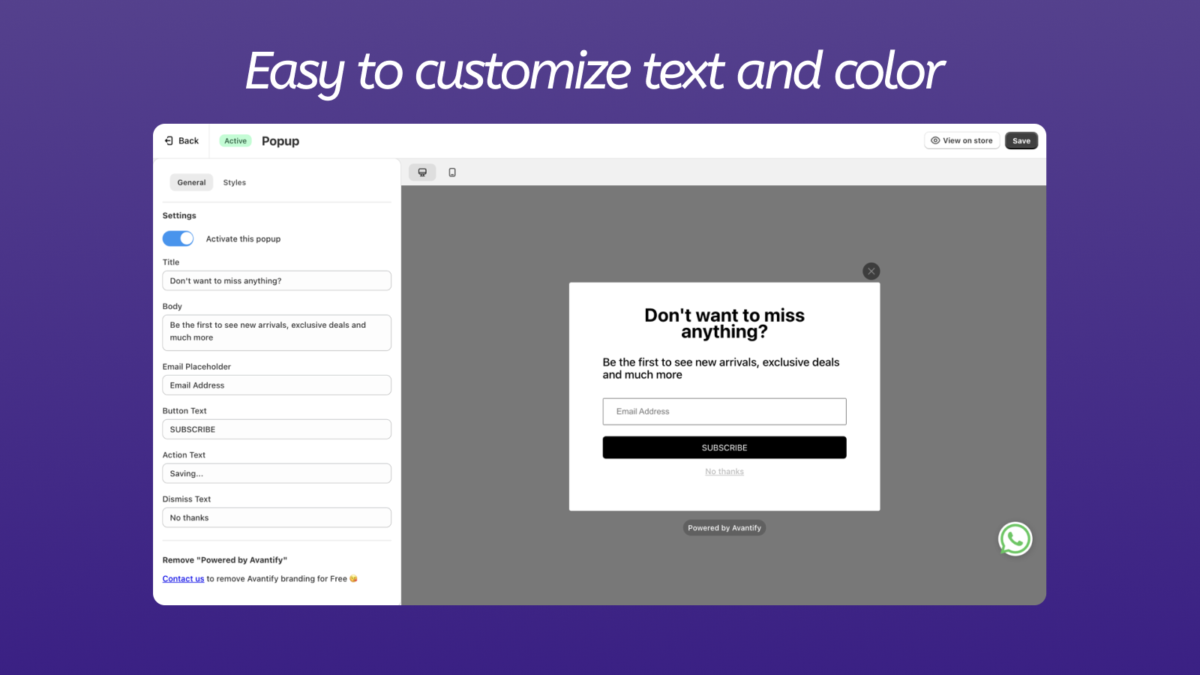Close the popup preview with X icon
This screenshot has height=675, width=1200.
(x=871, y=271)
